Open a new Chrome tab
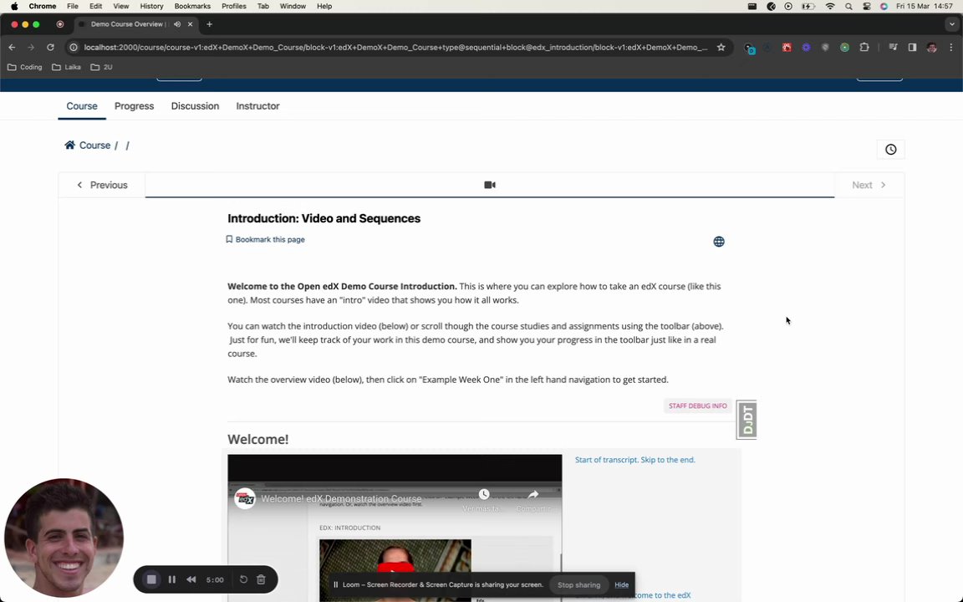 [210, 24]
